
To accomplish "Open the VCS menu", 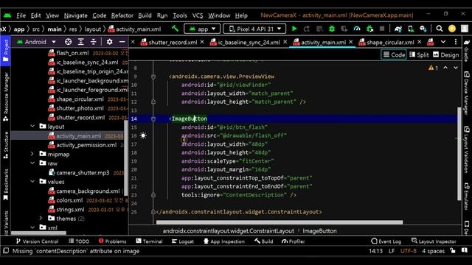I will tap(198, 15).
